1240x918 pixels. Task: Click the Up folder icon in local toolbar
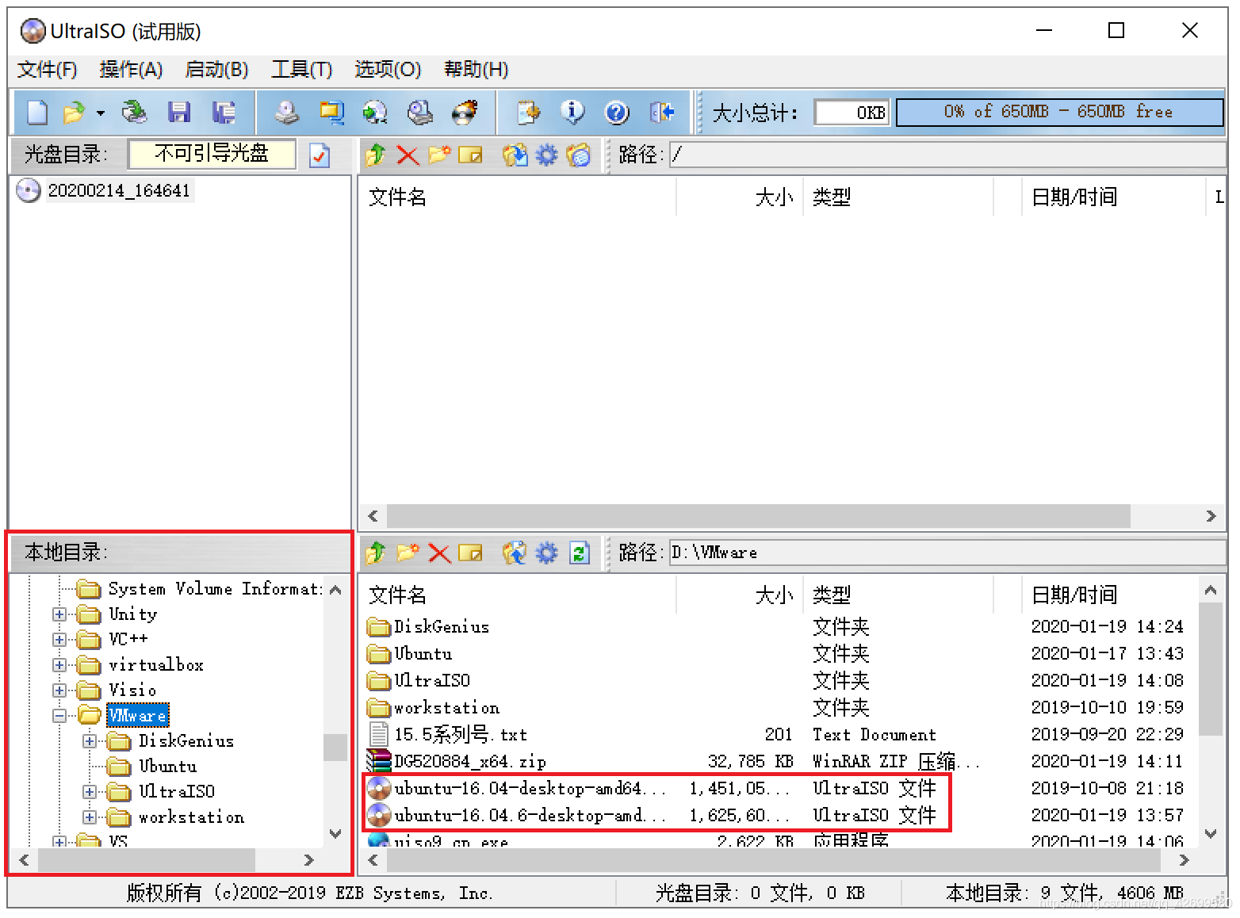(x=376, y=553)
